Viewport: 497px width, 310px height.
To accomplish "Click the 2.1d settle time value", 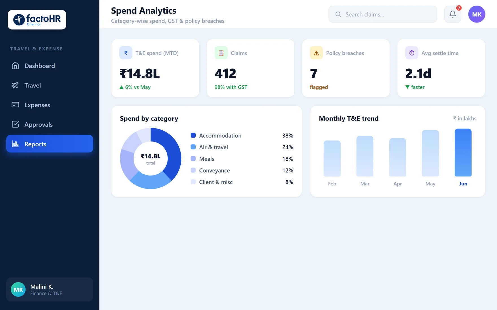I will click(418, 74).
